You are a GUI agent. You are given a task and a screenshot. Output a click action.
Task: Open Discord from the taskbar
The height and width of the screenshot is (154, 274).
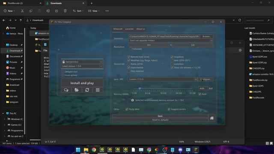click(180, 150)
